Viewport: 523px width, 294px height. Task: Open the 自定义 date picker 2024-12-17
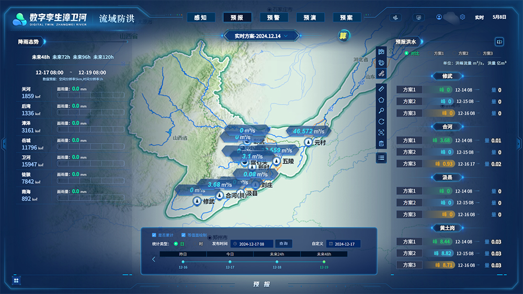[343, 244]
